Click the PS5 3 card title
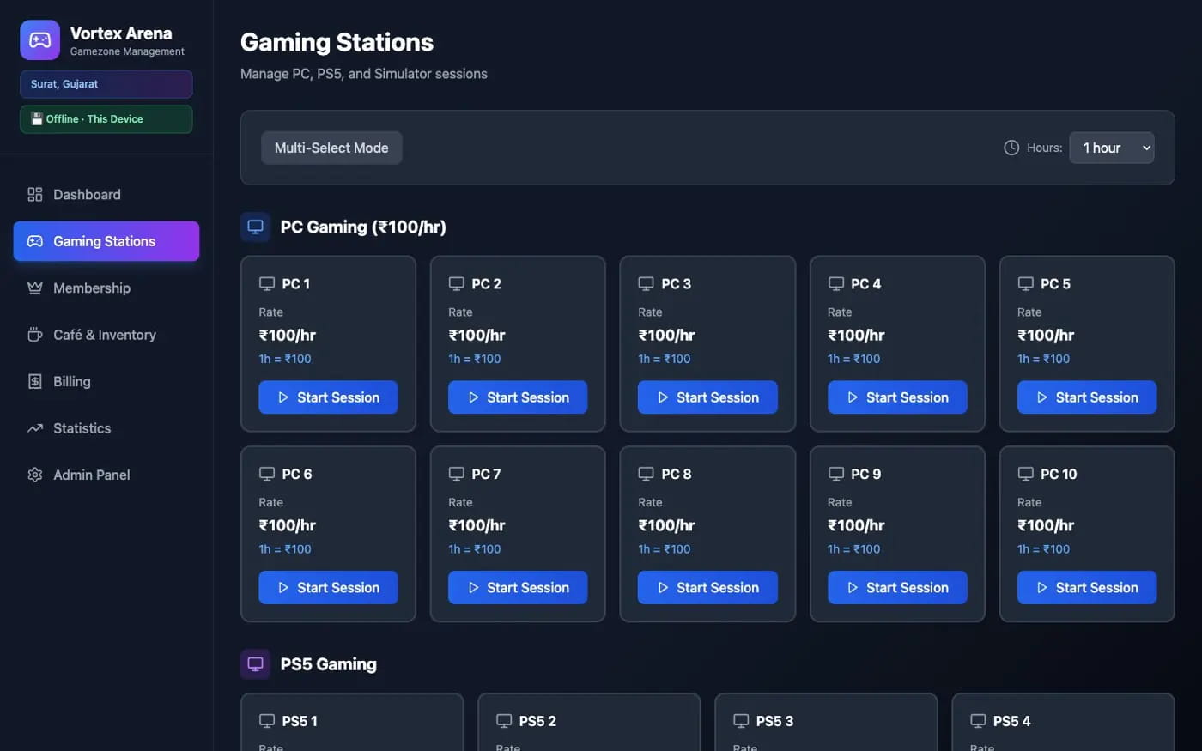This screenshot has width=1202, height=751. 774,721
